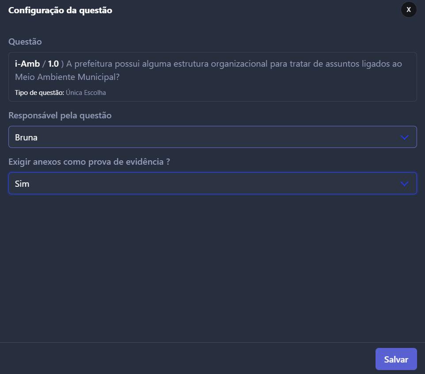Click the Exigir anexos como prova label
Viewport: 425px width, 374px height.
[x=89, y=162]
